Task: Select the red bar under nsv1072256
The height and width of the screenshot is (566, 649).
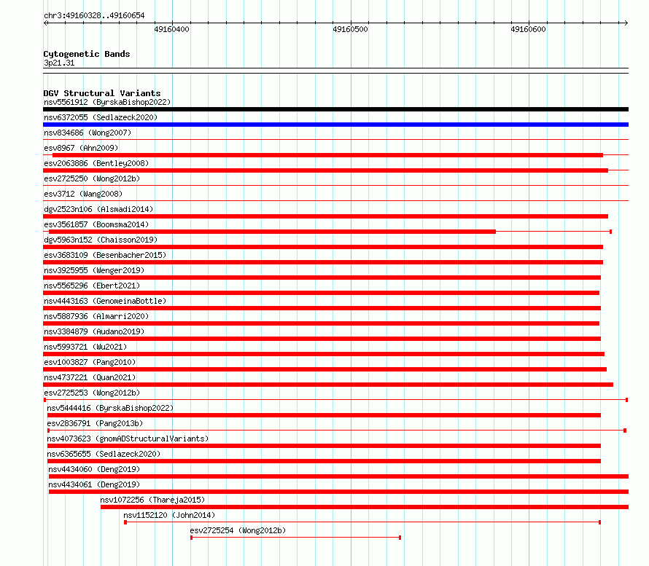Action: [365, 507]
